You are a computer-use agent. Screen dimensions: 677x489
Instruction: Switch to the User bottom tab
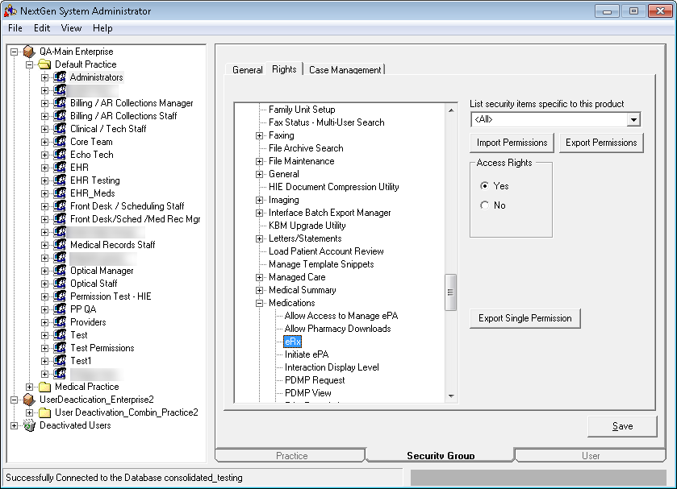click(x=590, y=455)
